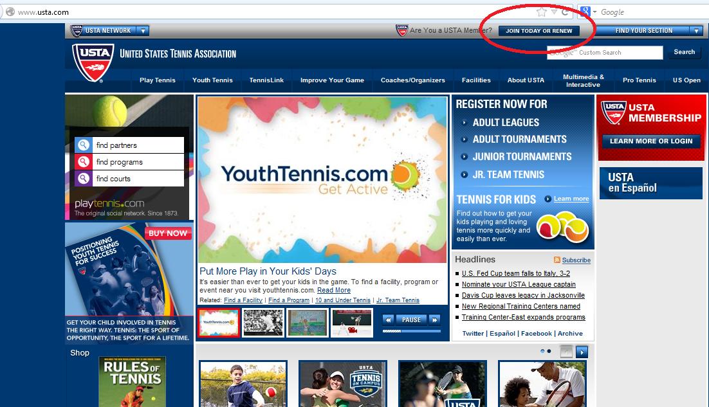Open the Youth Tennis menu
Image resolution: width=709 pixels, height=407 pixels.
[x=212, y=80]
